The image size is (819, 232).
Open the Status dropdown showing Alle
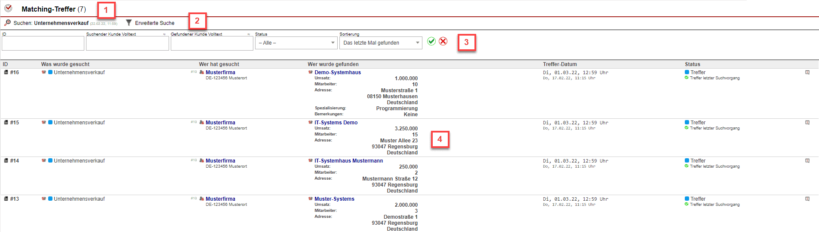(x=296, y=43)
